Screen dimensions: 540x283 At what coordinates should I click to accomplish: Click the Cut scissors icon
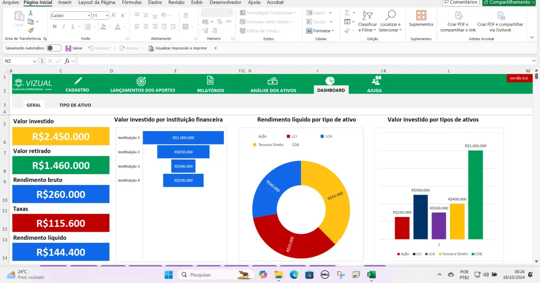click(31, 13)
